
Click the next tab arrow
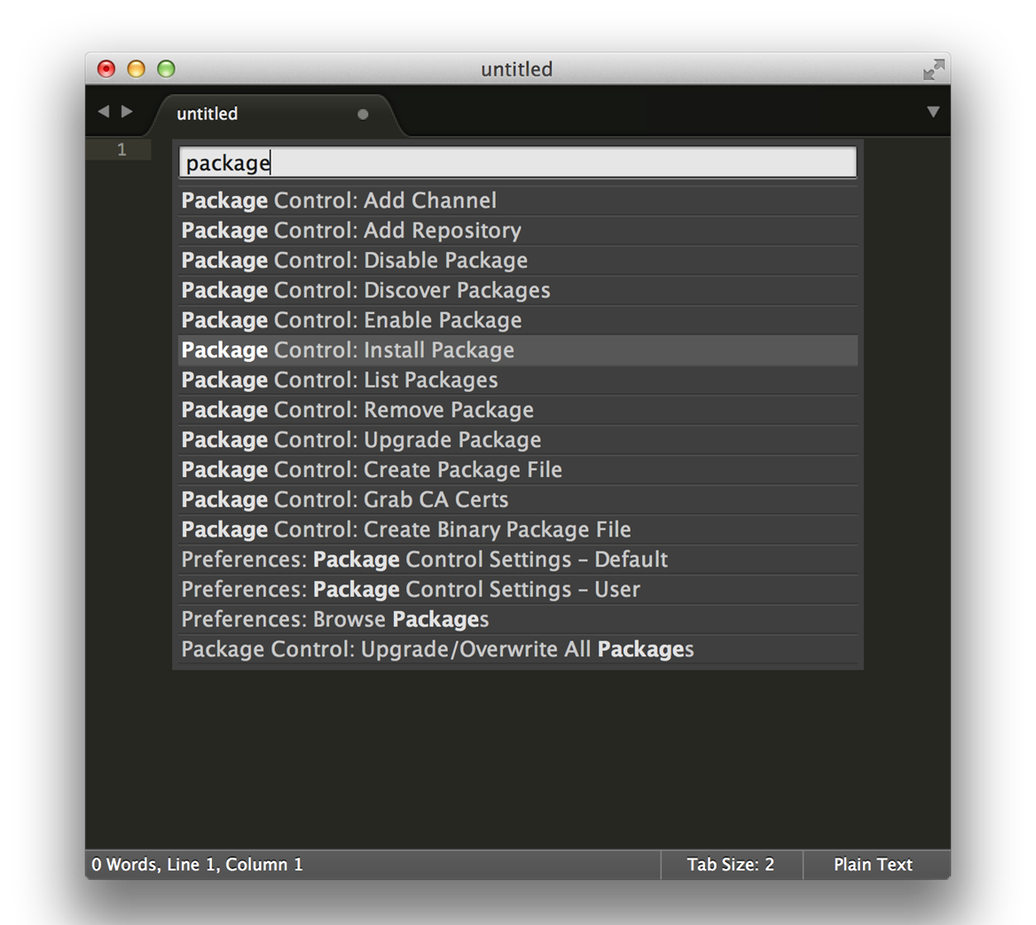point(127,112)
